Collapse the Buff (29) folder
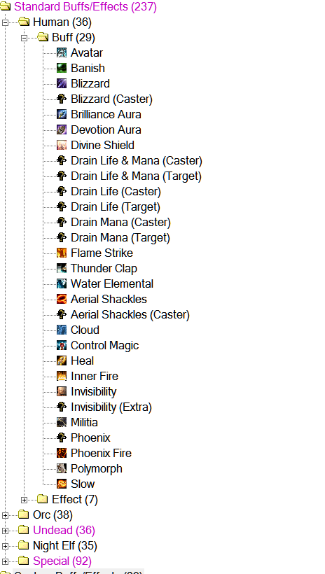The height and width of the screenshot is (574, 325). pos(25,38)
